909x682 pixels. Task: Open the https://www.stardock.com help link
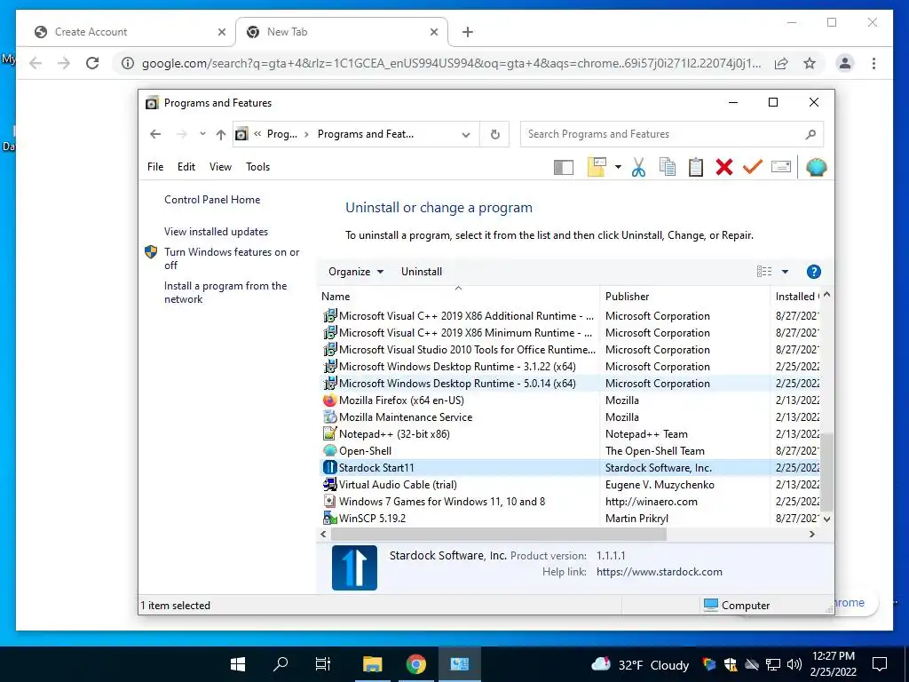(660, 572)
